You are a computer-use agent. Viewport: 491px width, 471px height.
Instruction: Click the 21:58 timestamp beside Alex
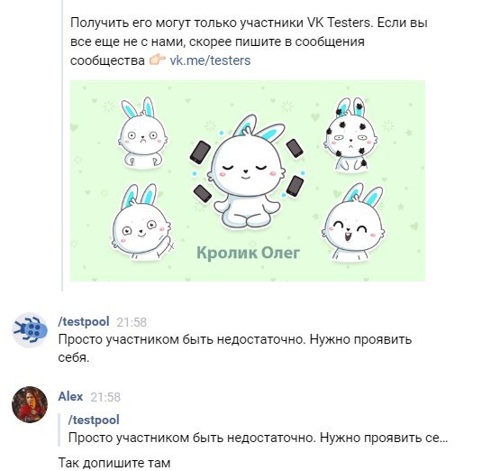click(x=105, y=397)
